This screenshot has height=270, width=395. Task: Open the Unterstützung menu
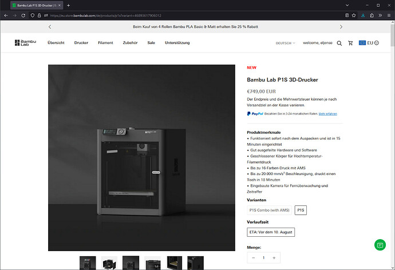tap(177, 43)
